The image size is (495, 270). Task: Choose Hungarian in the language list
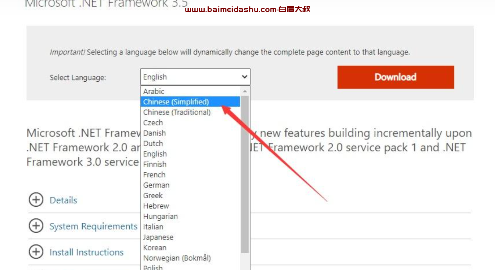click(x=191, y=216)
